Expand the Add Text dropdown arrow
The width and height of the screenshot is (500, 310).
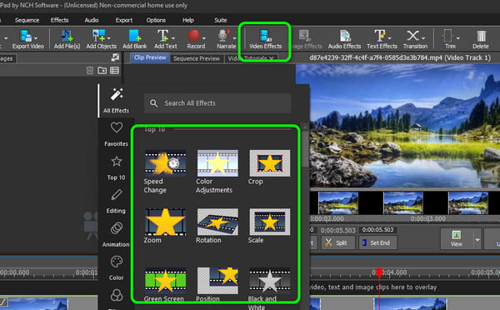click(173, 38)
